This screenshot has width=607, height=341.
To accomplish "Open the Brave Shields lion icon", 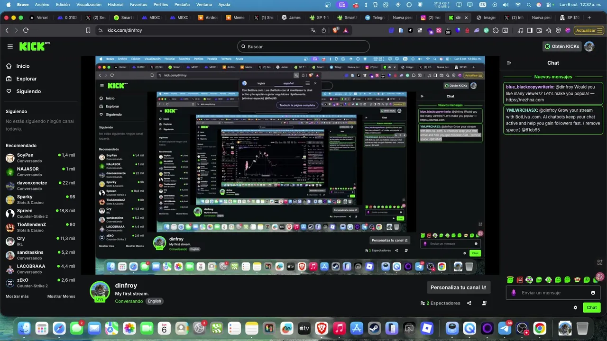I will [x=336, y=30].
